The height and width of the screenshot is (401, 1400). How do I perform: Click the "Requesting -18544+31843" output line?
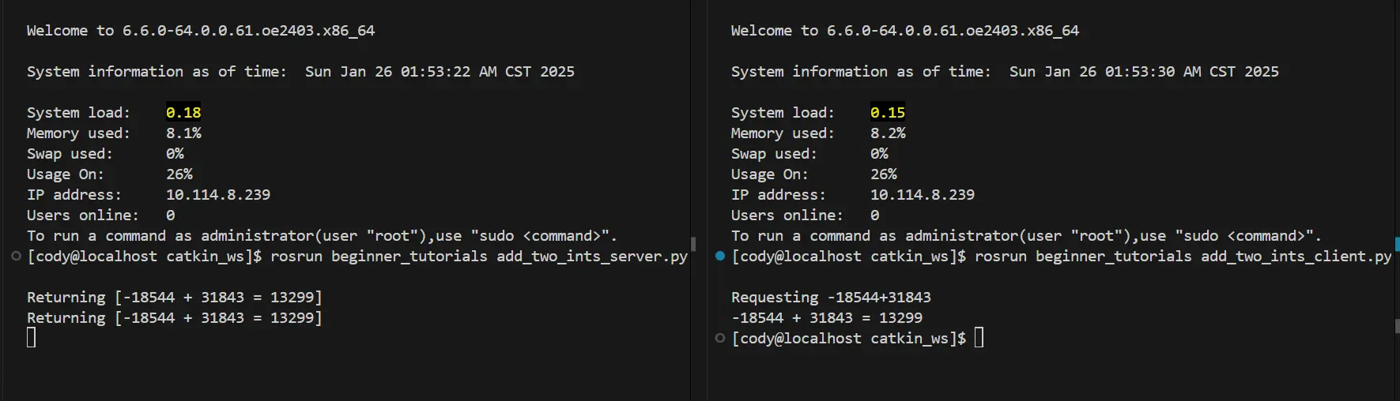(831, 297)
